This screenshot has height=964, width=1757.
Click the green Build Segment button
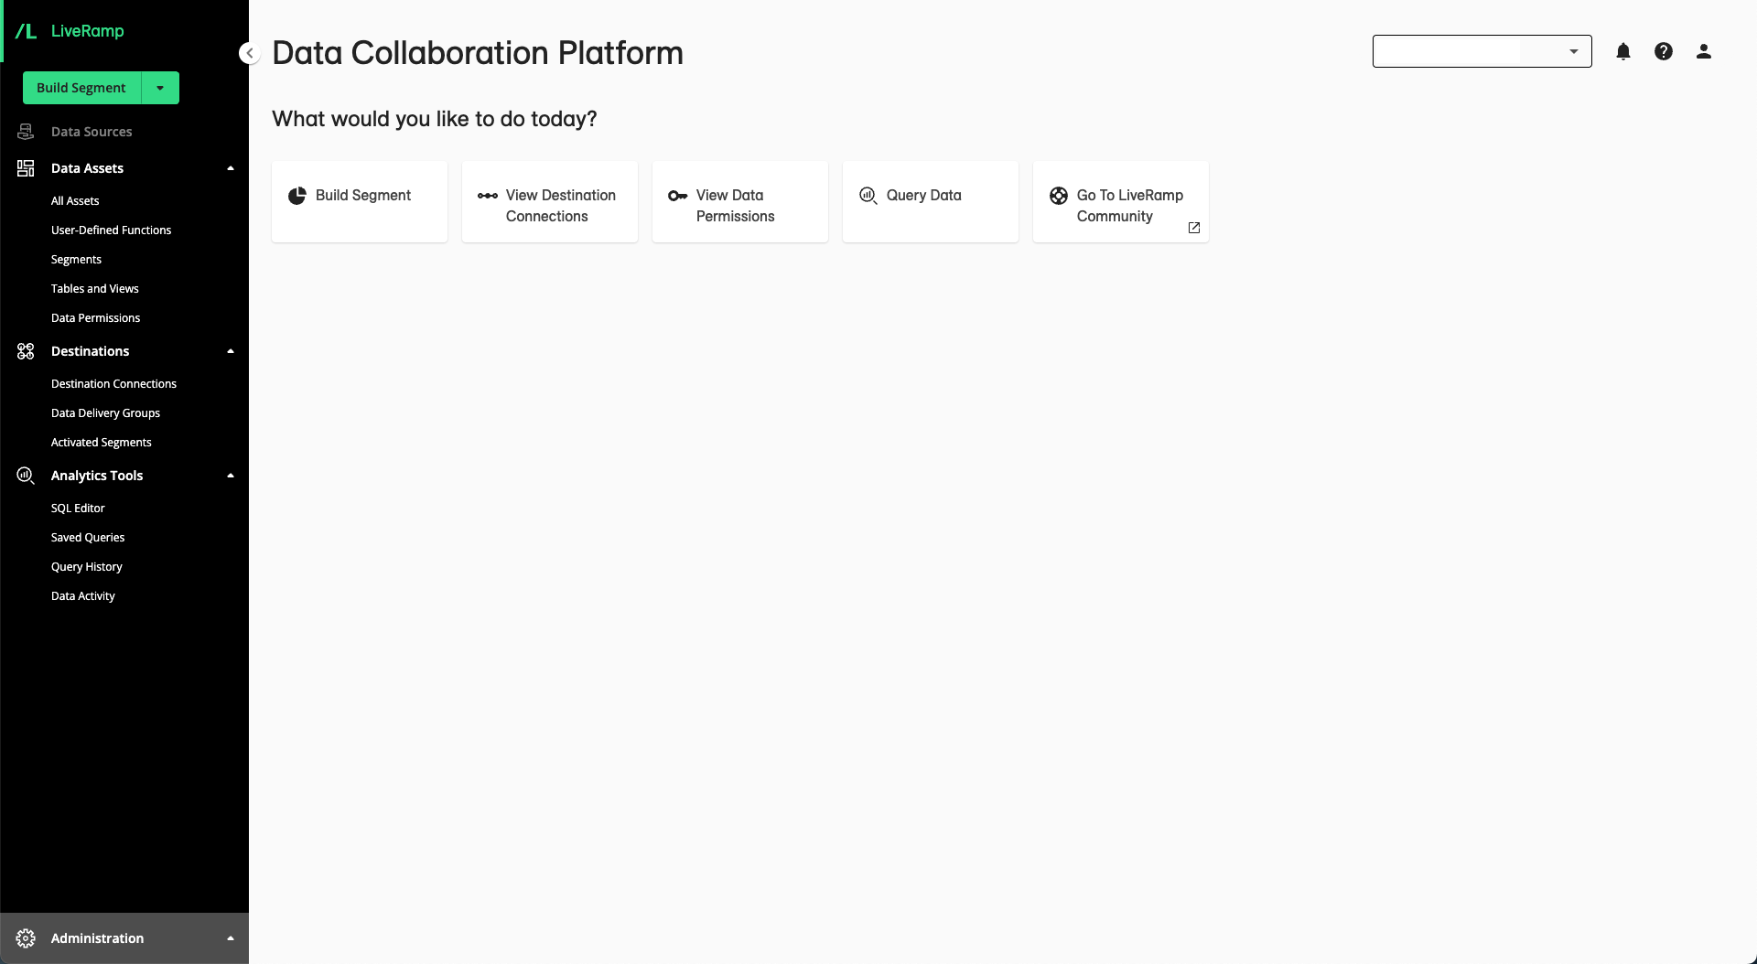click(81, 88)
